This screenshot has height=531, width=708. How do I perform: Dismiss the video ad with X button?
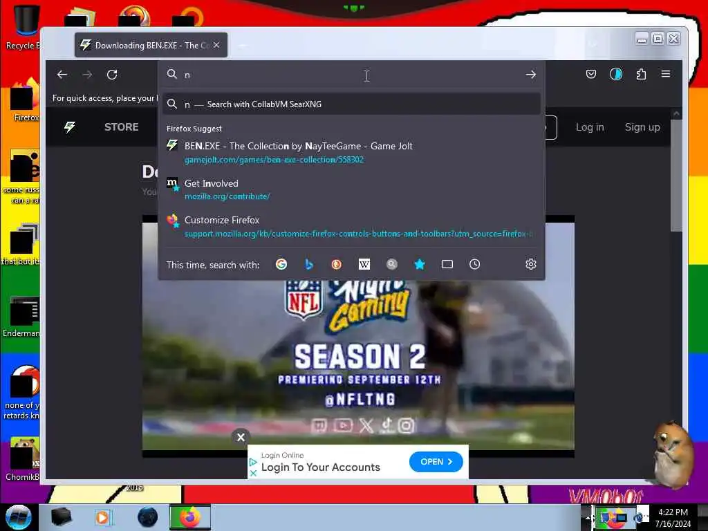[x=241, y=437]
